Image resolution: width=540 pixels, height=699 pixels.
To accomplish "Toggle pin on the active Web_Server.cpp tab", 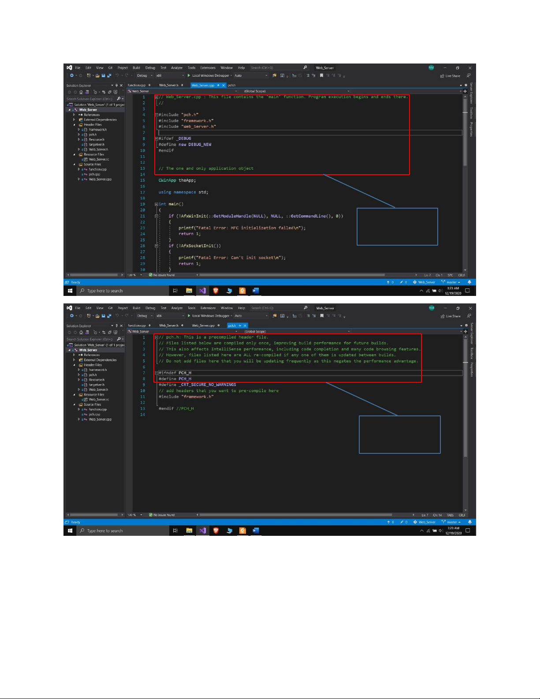I will tap(219, 85).
